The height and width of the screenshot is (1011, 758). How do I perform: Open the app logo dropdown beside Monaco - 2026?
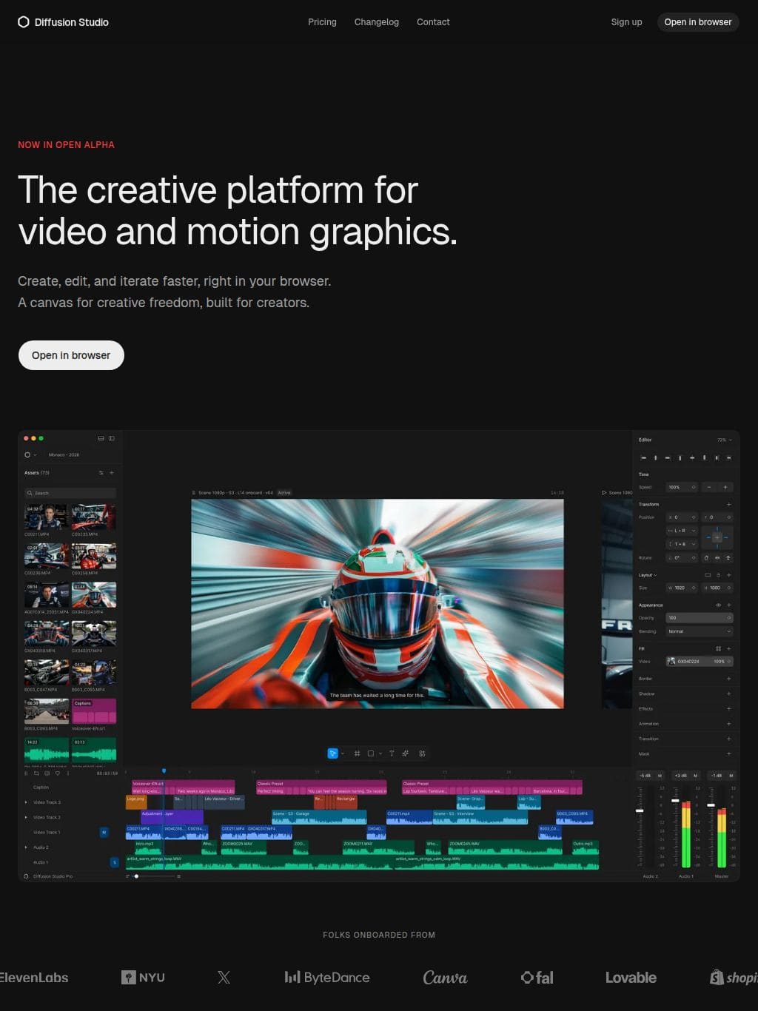pyautogui.click(x=30, y=455)
